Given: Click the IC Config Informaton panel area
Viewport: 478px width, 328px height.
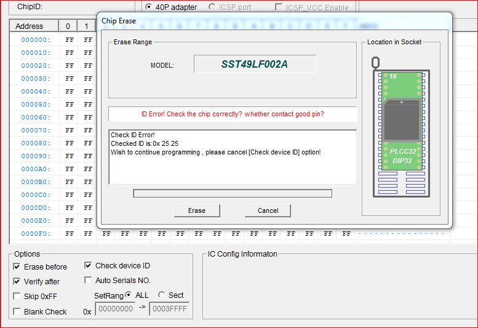Looking at the screenshot, I should (x=340, y=288).
